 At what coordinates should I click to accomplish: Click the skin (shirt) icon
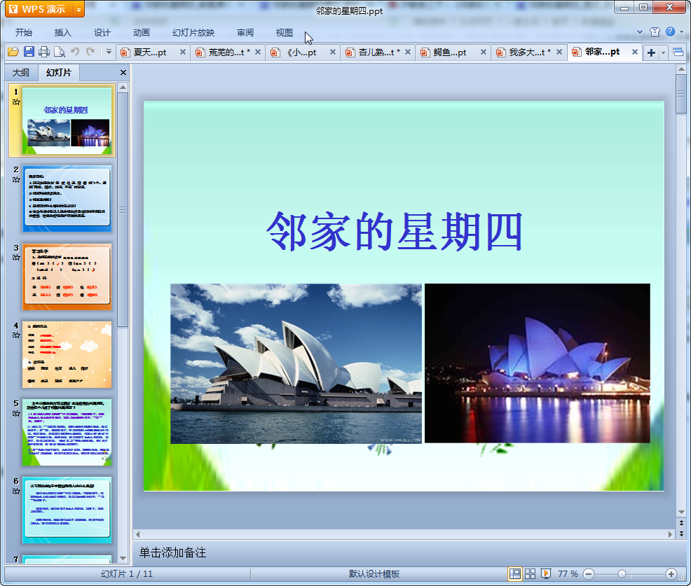coord(655,32)
